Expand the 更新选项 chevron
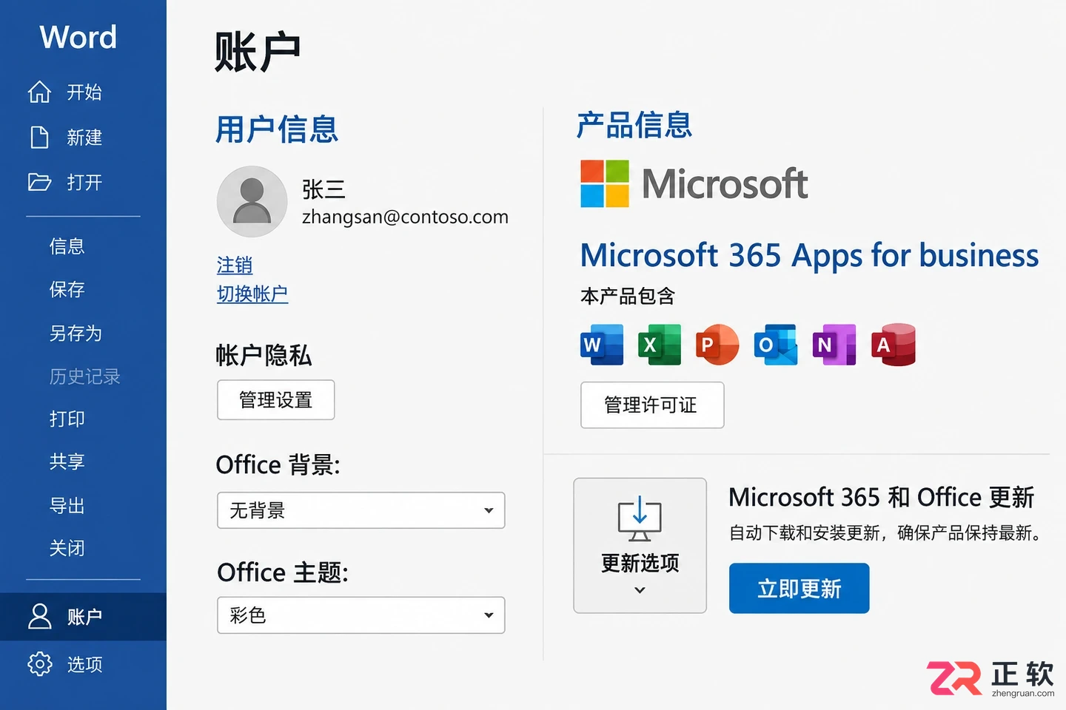This screenshot has height=710, width=1066. 640,590
